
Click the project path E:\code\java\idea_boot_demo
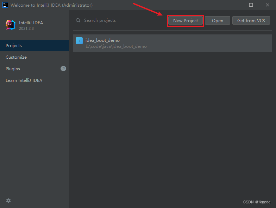click(x=116, y=46)
